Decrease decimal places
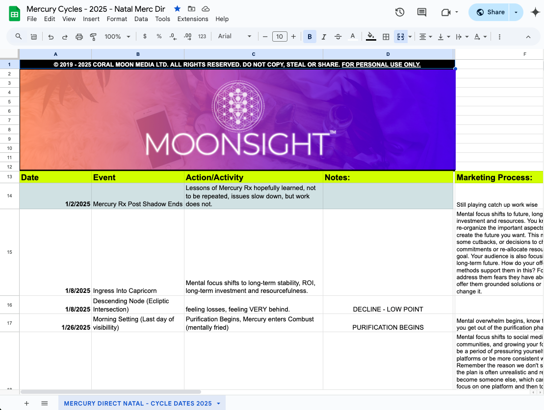This screenshot has width=544, height=410. point(172,36)
